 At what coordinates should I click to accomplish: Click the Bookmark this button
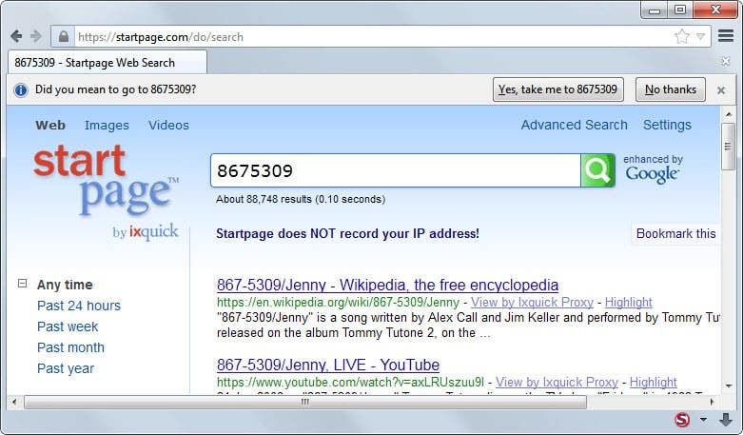(675, 233)
